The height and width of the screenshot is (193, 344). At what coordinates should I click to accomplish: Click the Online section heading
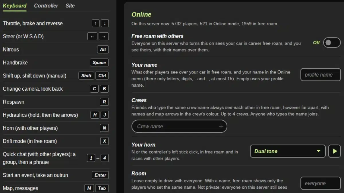click(x=141, y=15)
